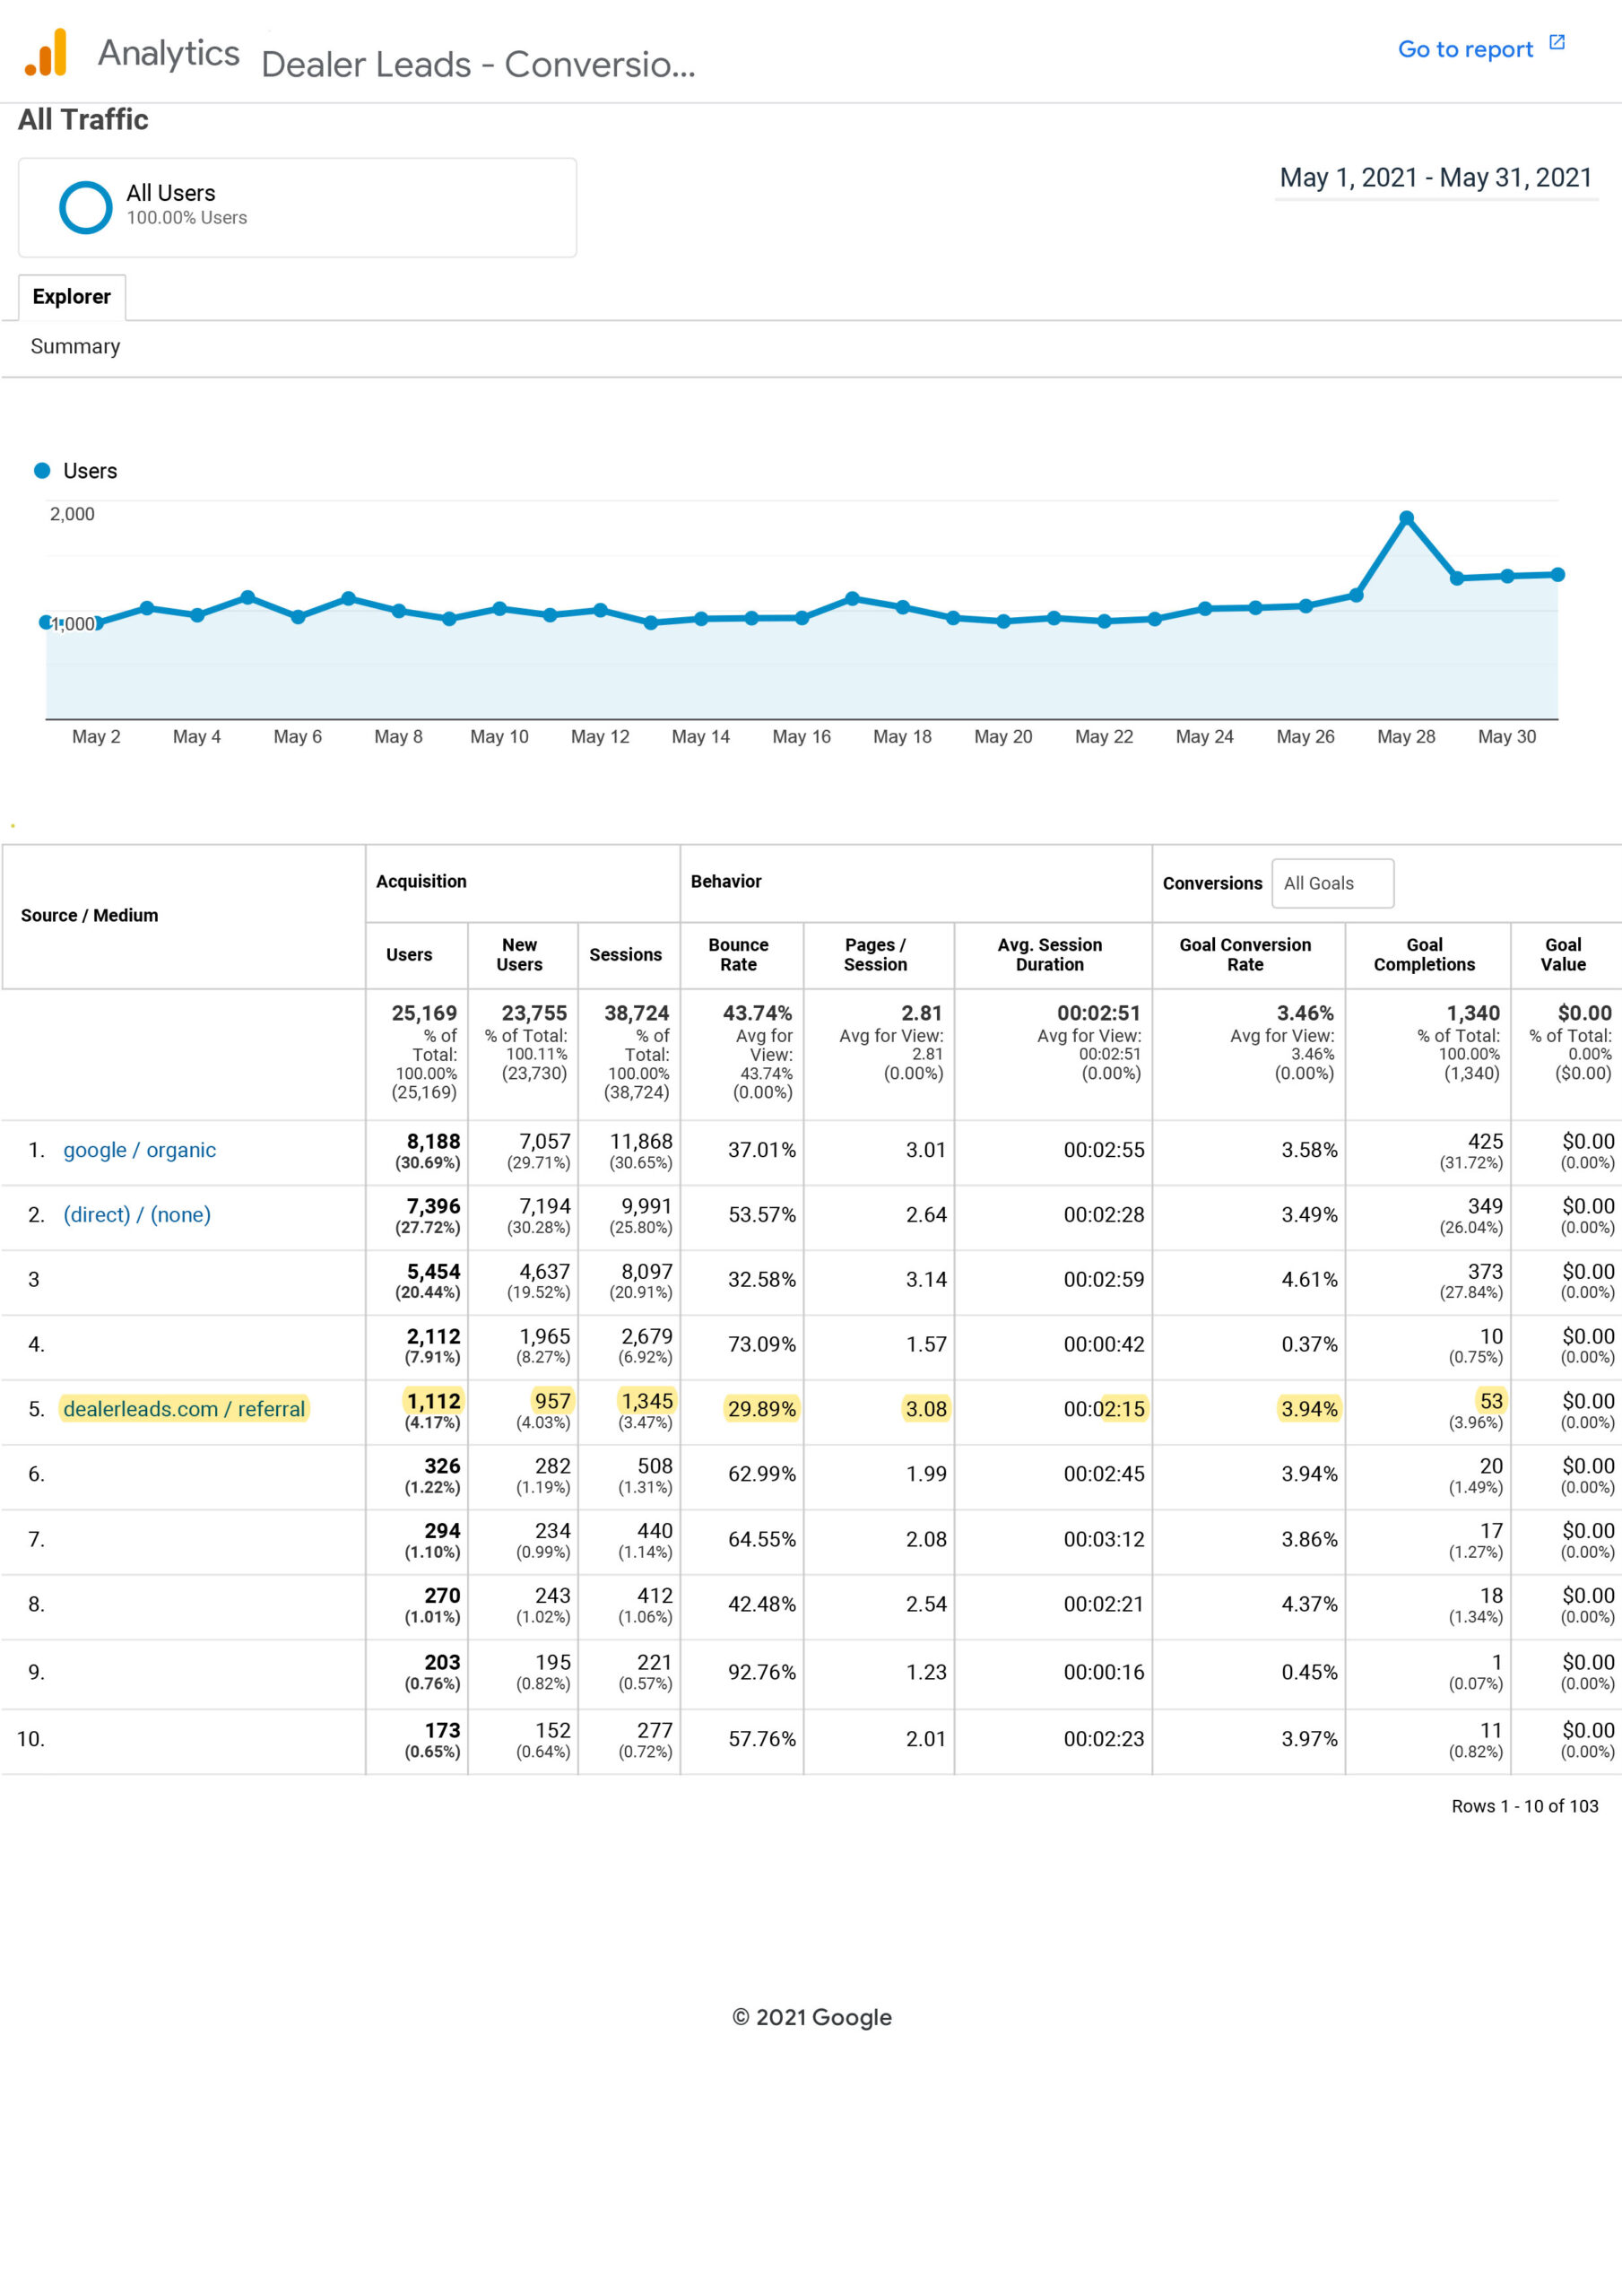Click the 2,000 y-axis label
The width and height of the screenshot is (1622, 2296).
coord(72,514)
